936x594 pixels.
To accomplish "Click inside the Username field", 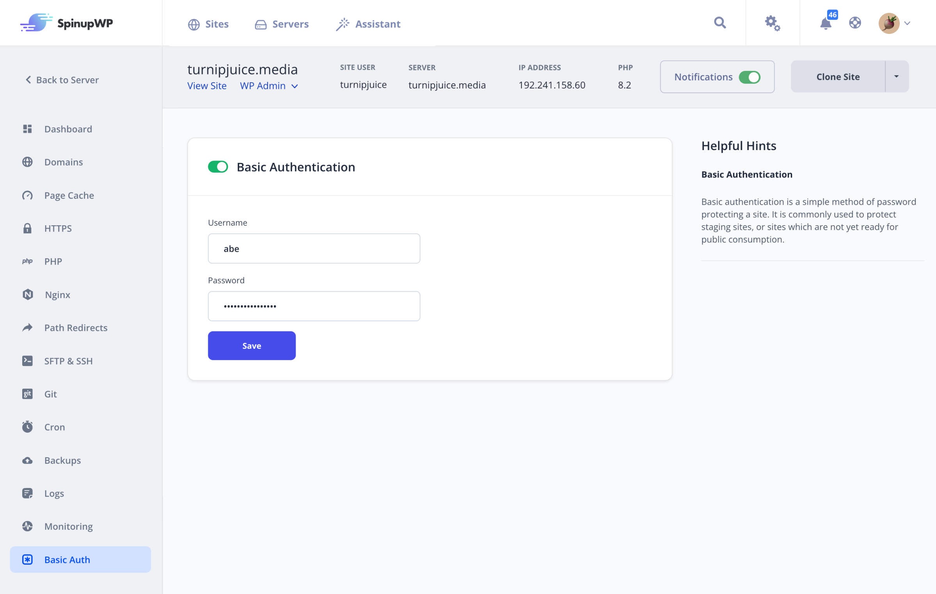I will (x=314, y=248).
